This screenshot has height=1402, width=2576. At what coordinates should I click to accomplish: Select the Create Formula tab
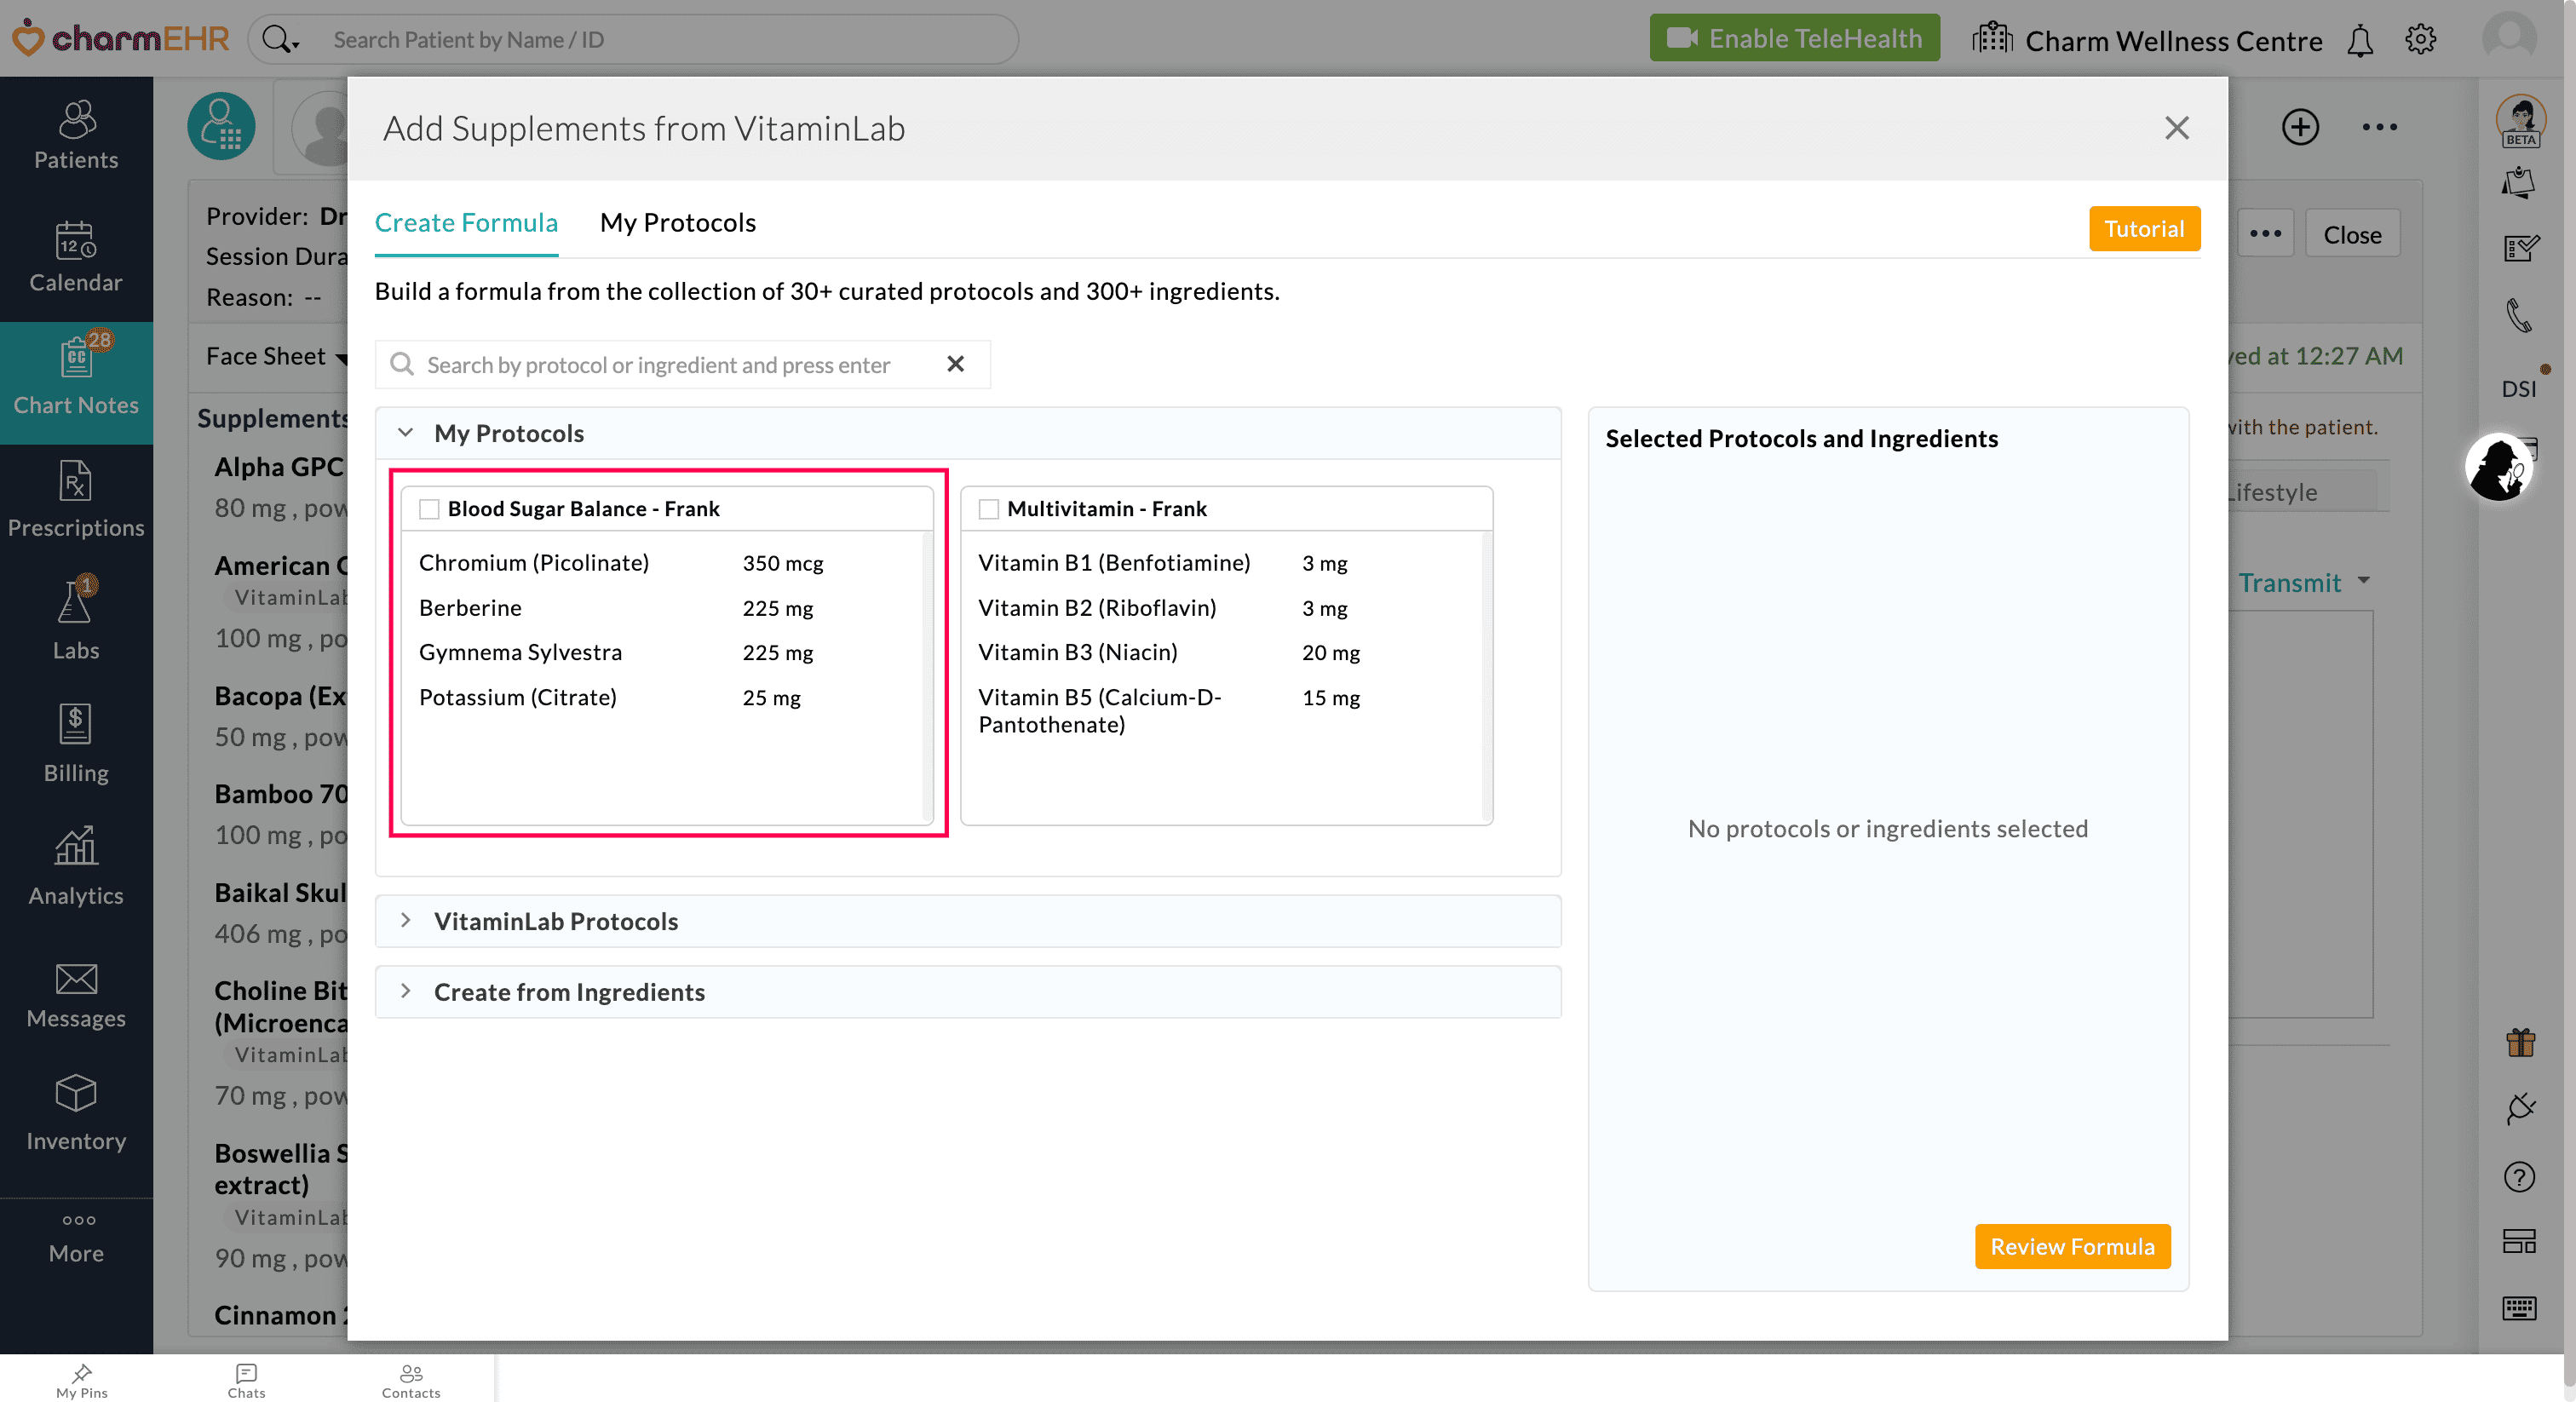[x=466, y=222]
